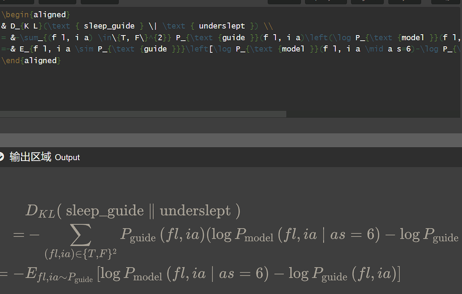Click the divider bar between editor and output panel

click(231, 140)
